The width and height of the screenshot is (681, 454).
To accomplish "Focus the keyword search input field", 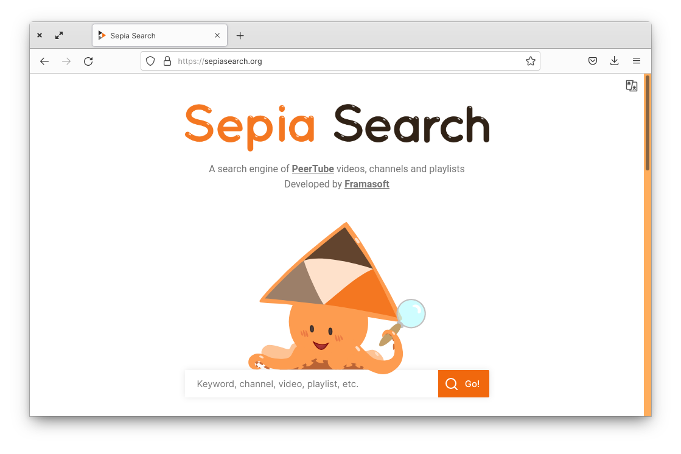I will click(x=312, y=383).
